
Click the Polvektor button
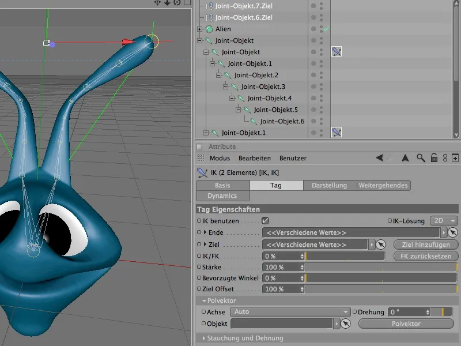(406, 324)
